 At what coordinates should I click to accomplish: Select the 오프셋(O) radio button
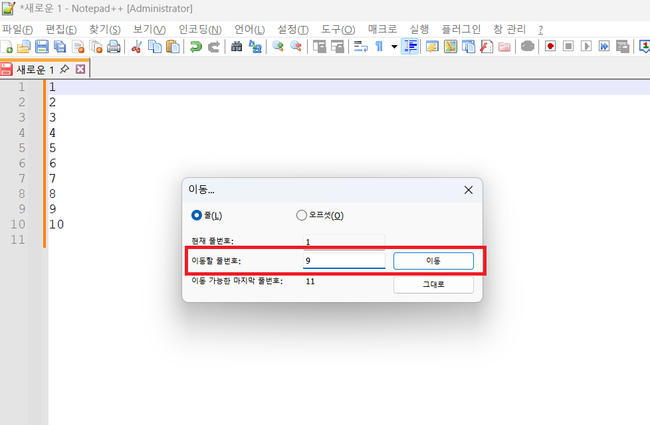coord(301,214)
